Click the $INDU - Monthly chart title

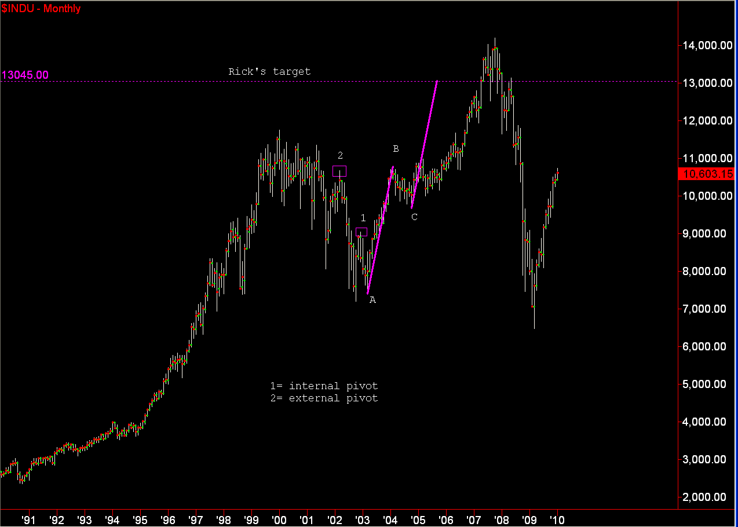pos(41,9)
